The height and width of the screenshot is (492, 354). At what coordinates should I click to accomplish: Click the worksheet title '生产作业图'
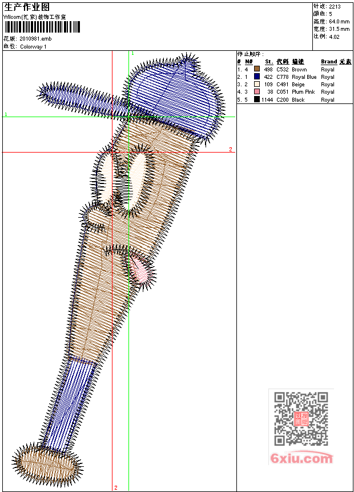click(27, 7)
